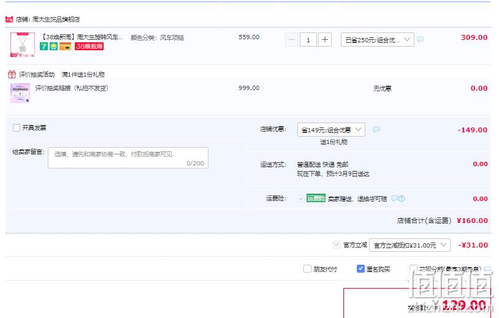Click the yellow-green service badge icon
Viewport: 499px width, 318px height.
(x=54, y=47)
